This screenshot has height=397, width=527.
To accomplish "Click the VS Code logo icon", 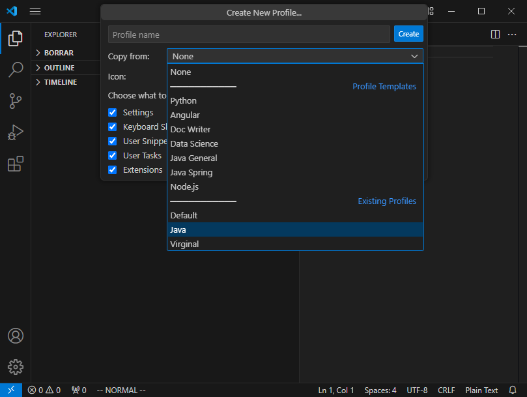I will coord(12,11).
